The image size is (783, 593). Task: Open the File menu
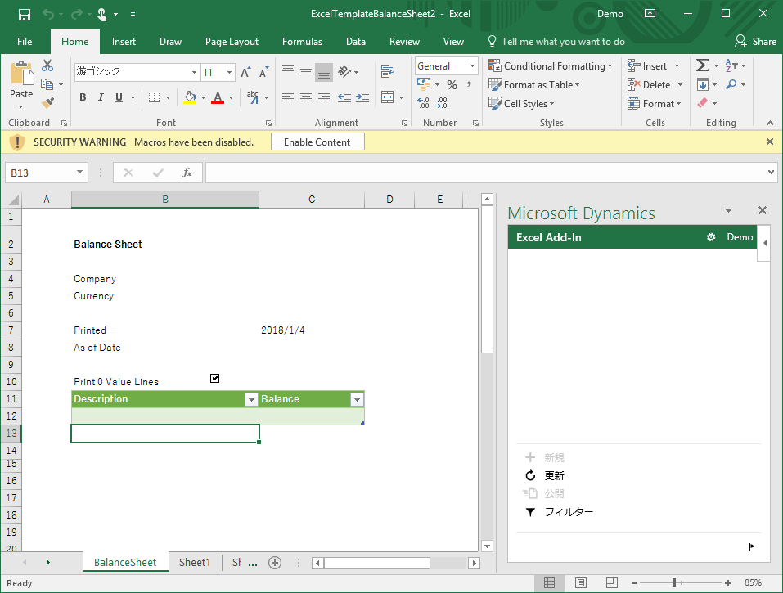(x=25, y=42)
